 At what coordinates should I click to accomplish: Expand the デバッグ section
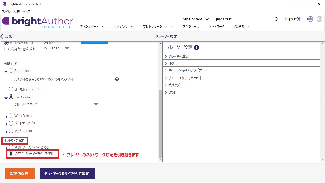[242, 85]
